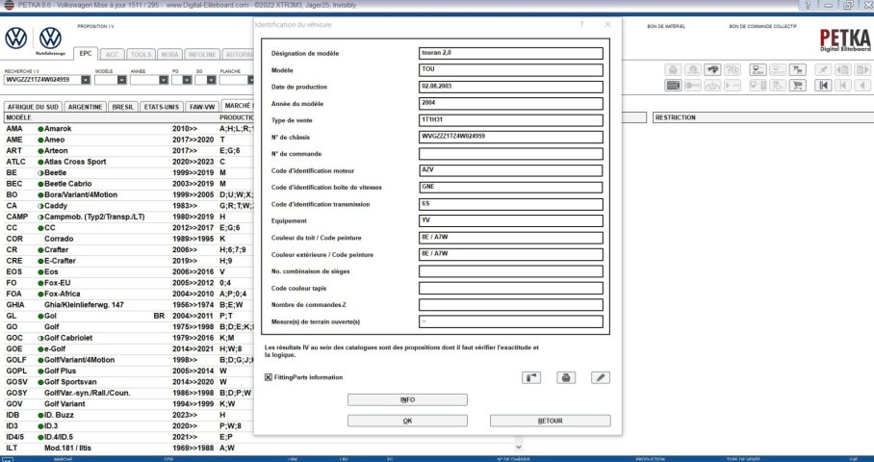Open the Europe map market icon
The height and width of the screenshot is (462, 874).
[712, 69]
